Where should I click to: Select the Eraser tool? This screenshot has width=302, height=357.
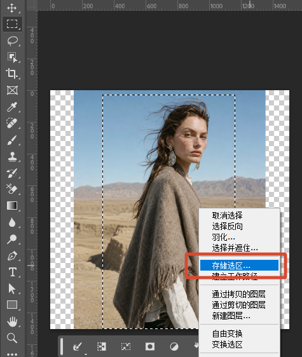[x=12, y=189]
